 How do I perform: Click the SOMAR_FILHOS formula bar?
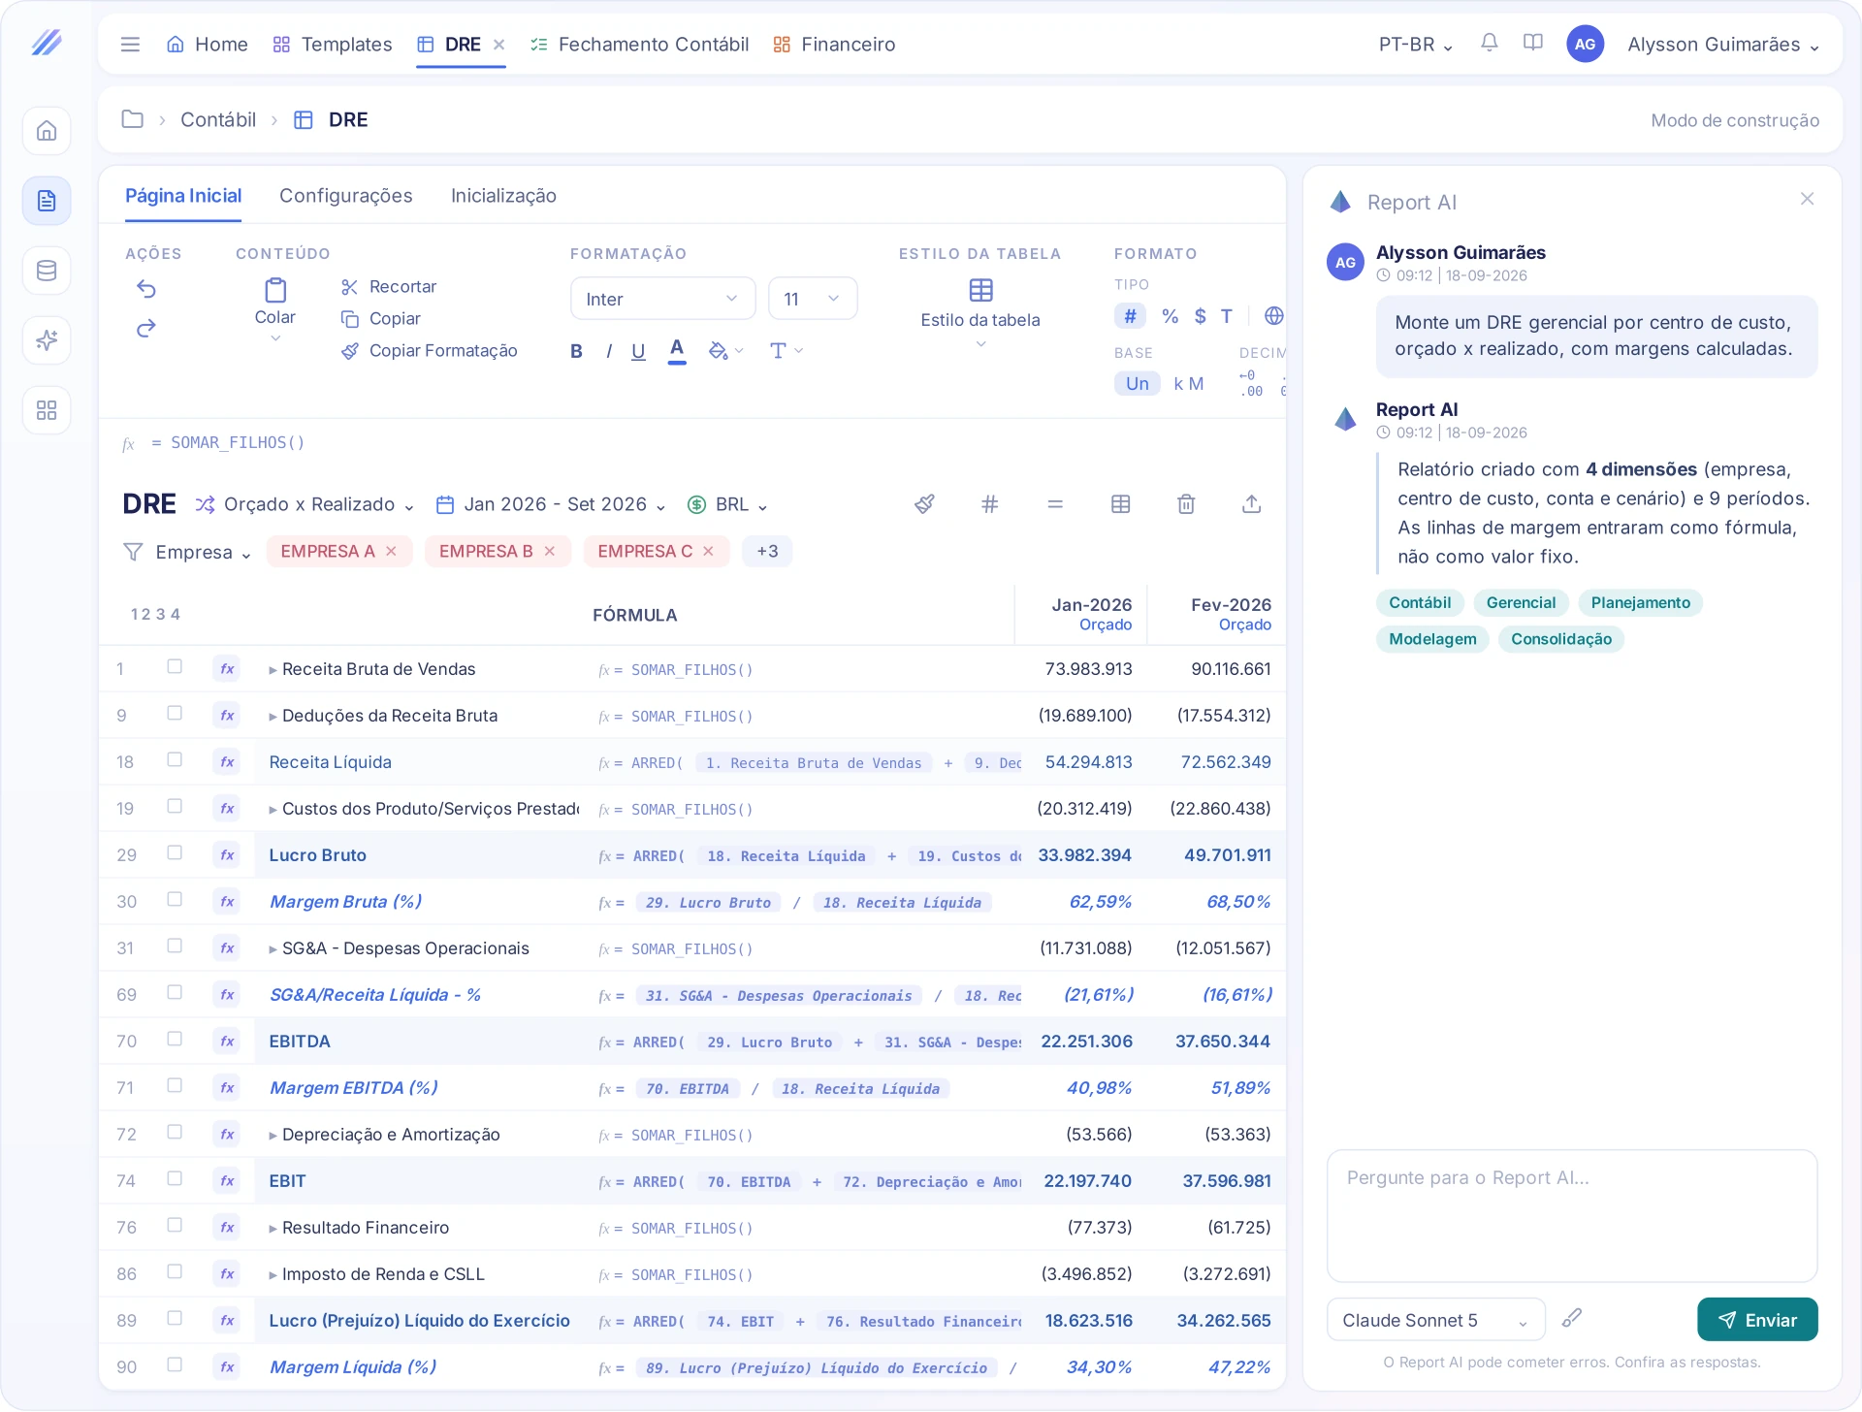[692, 443]
